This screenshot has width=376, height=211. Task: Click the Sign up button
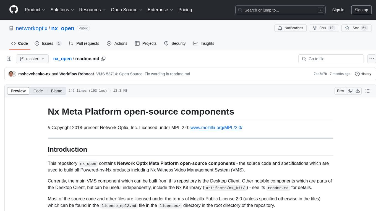point(361,10)
